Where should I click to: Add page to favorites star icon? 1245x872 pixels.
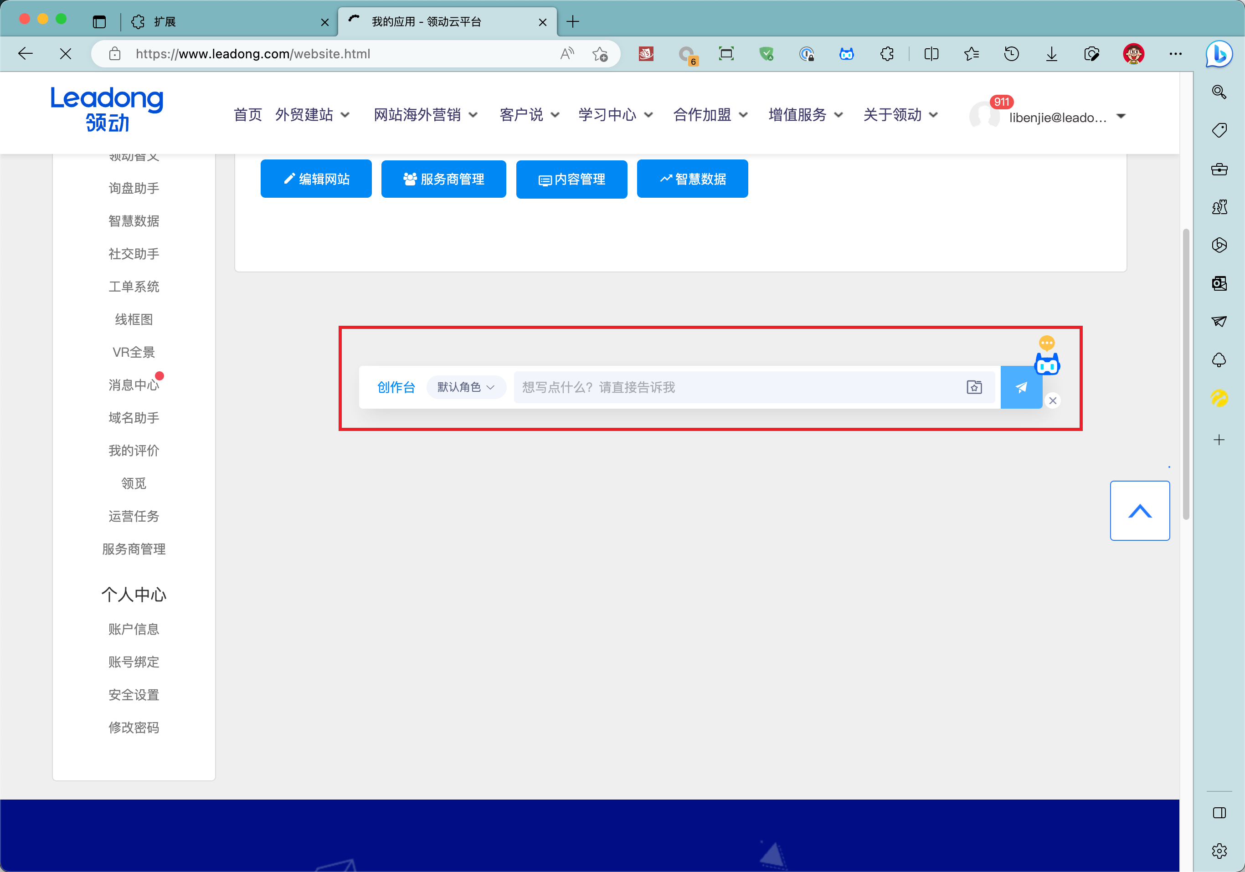[600, 54]
